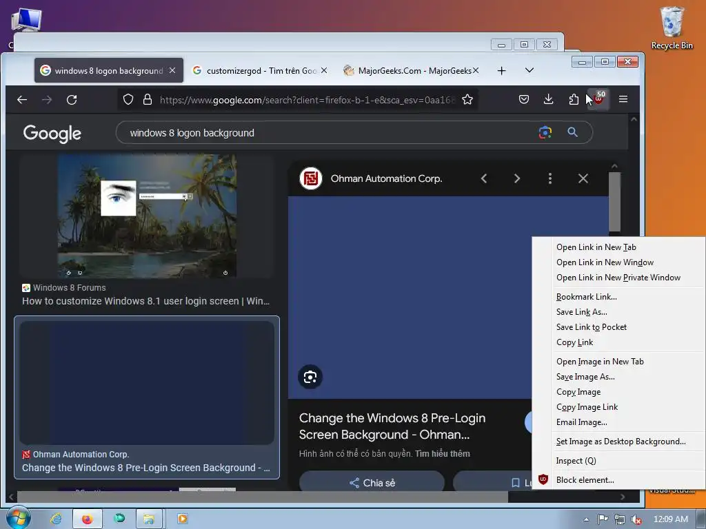706x529 pixels.
Task: Click Firefox taskbar button
Action: coord(88,519)
